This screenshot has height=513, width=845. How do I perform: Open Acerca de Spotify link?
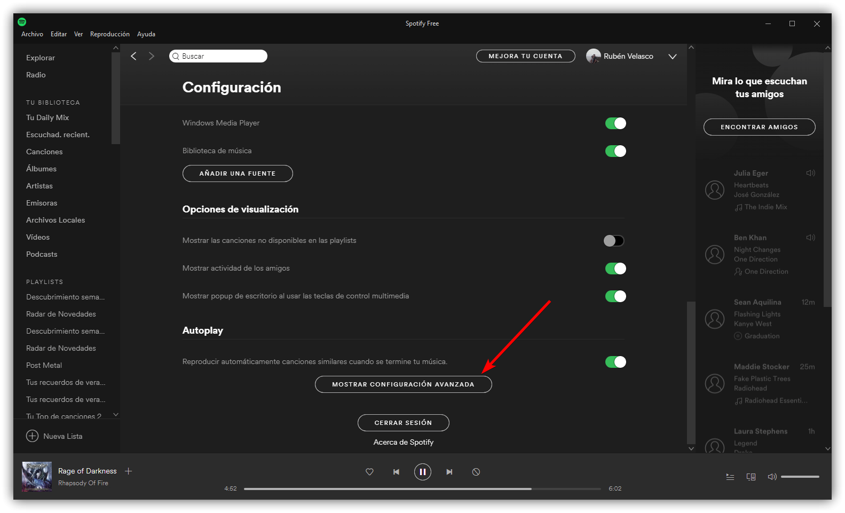tap(404, 442)
